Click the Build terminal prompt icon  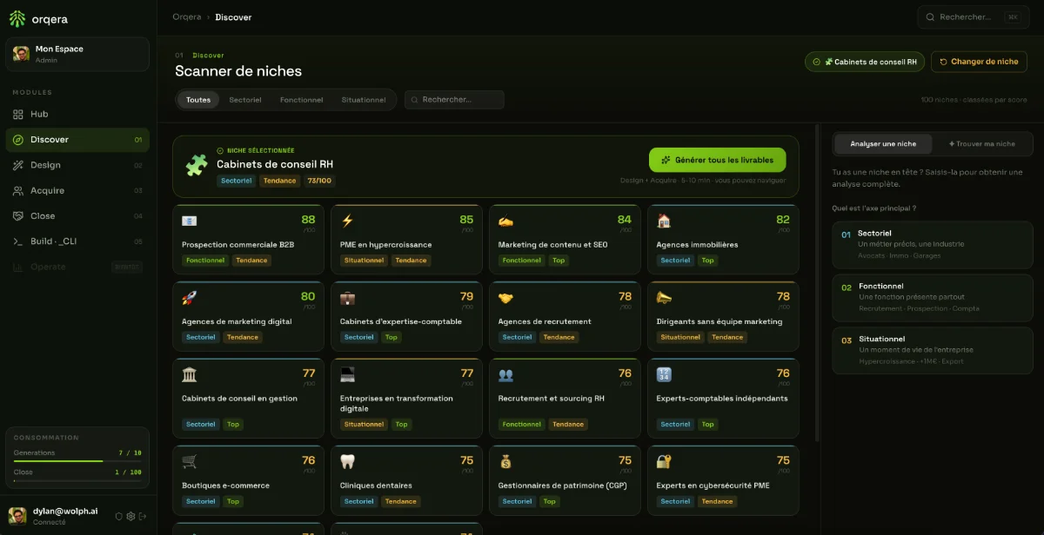click(18, 241)
